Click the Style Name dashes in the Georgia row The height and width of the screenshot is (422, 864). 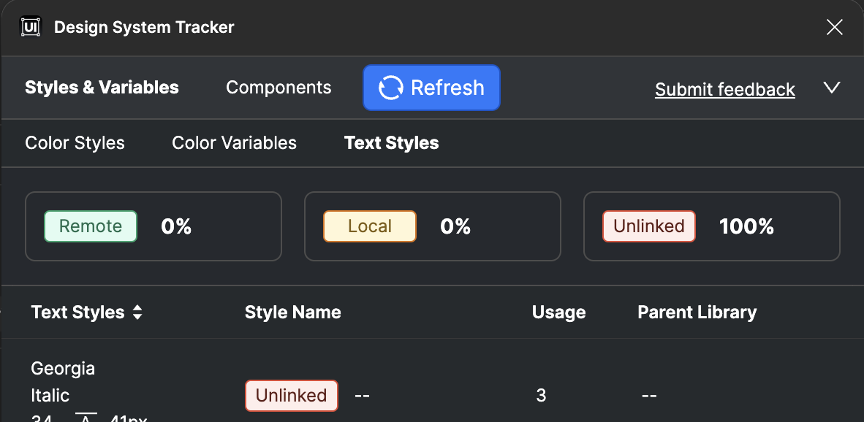(x=362, y=396)
